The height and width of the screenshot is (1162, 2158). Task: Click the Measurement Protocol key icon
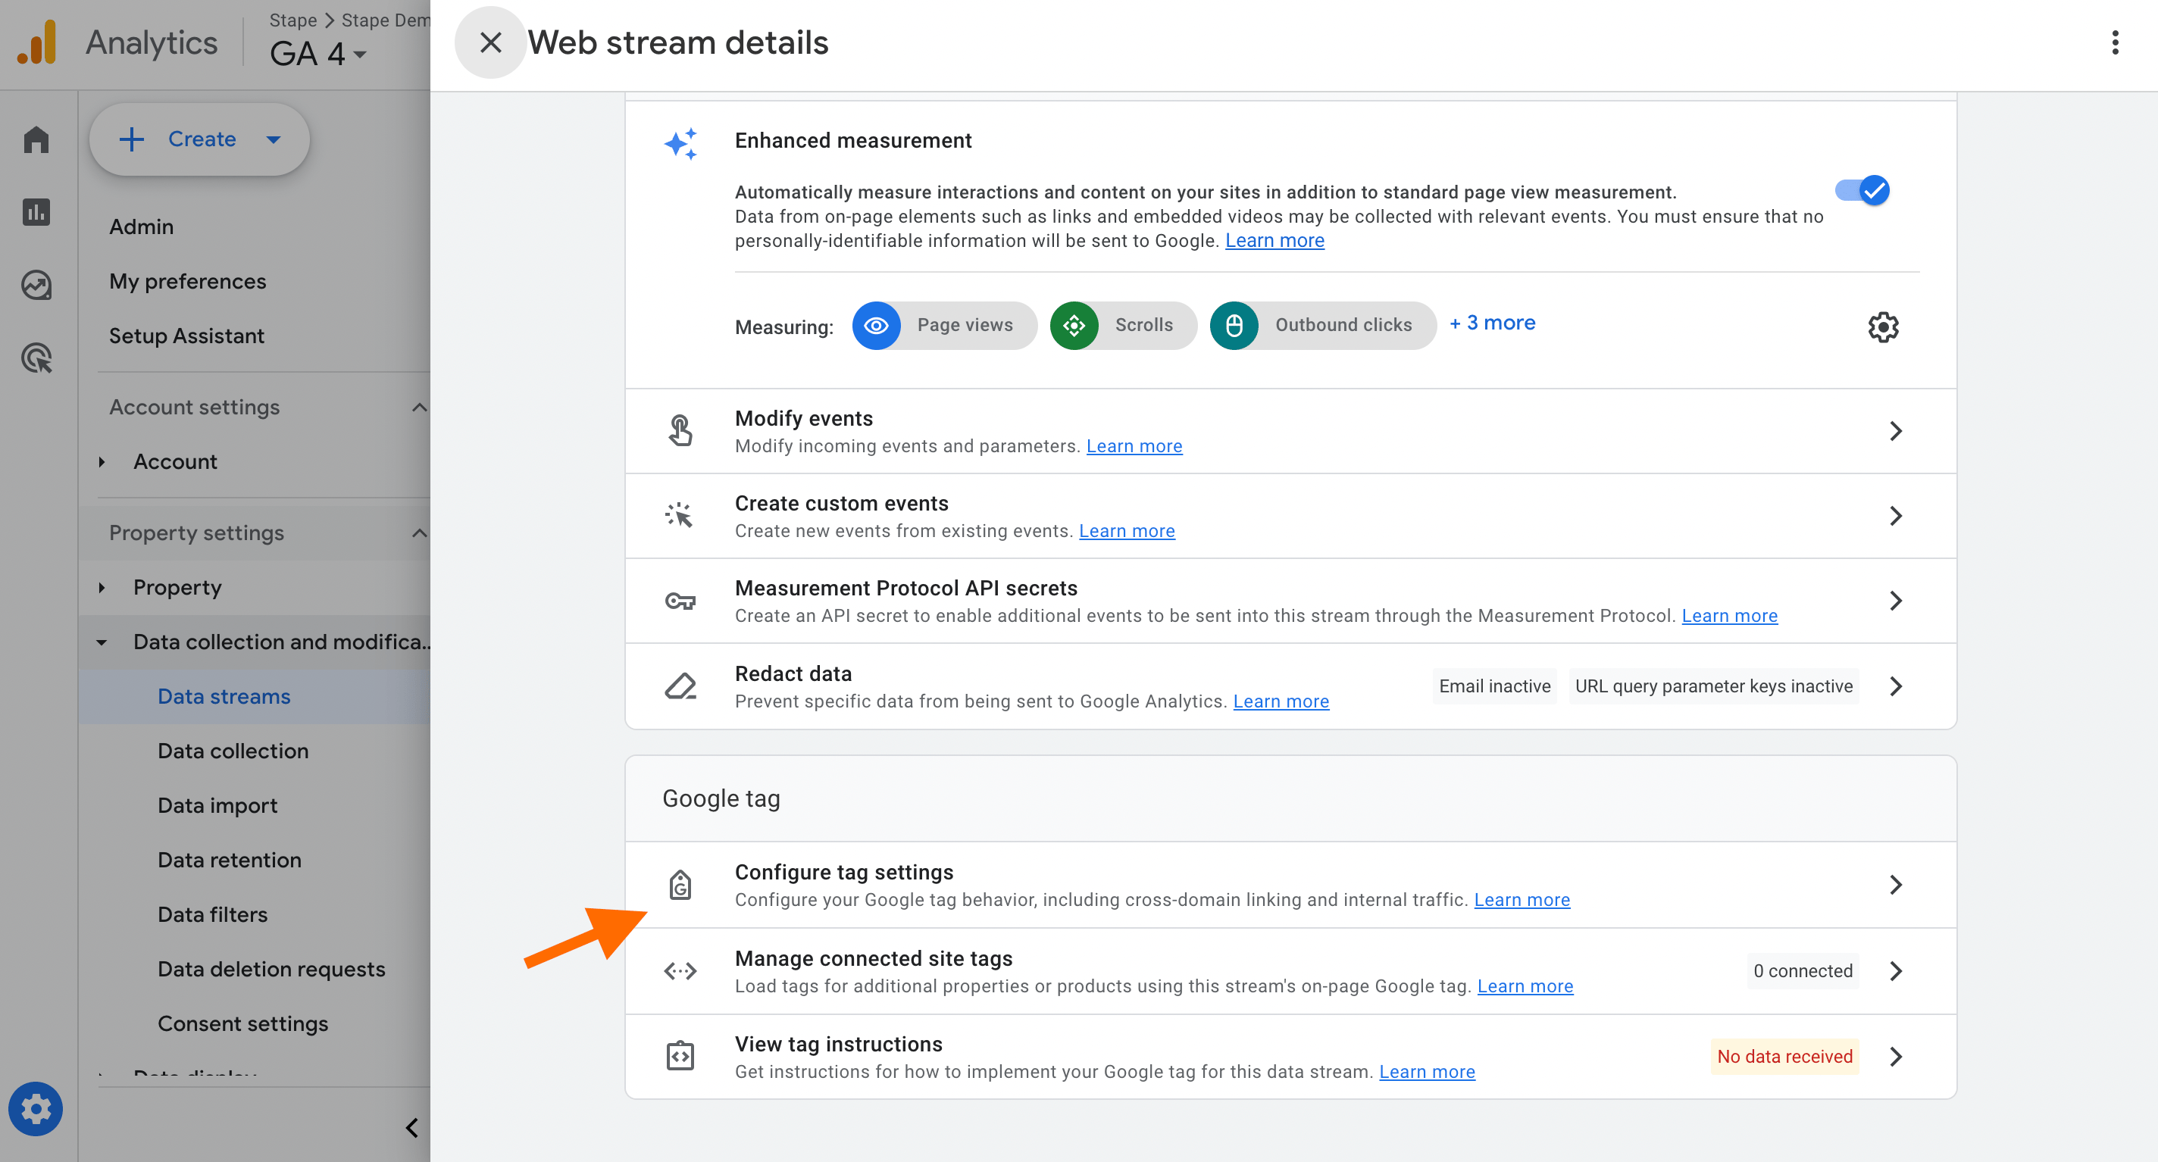click(x=680, y=601)
